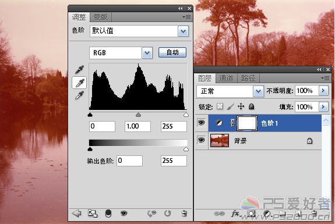Click the input highlight field 255
The height and width of the screenshot is (224, 335).
coord(174,126)
